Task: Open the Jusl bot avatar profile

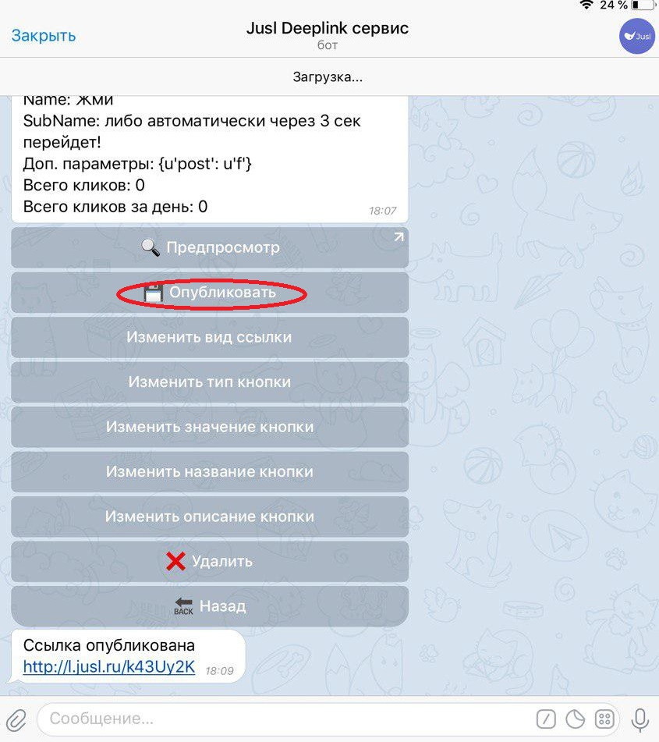Action: (637, 36)
